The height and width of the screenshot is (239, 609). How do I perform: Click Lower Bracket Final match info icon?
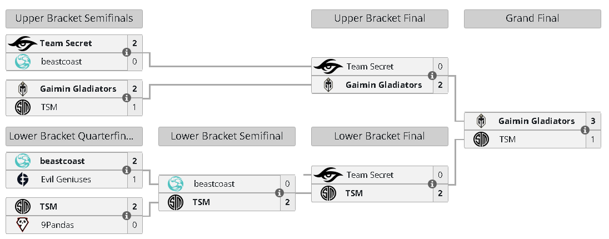pos(432,184)
